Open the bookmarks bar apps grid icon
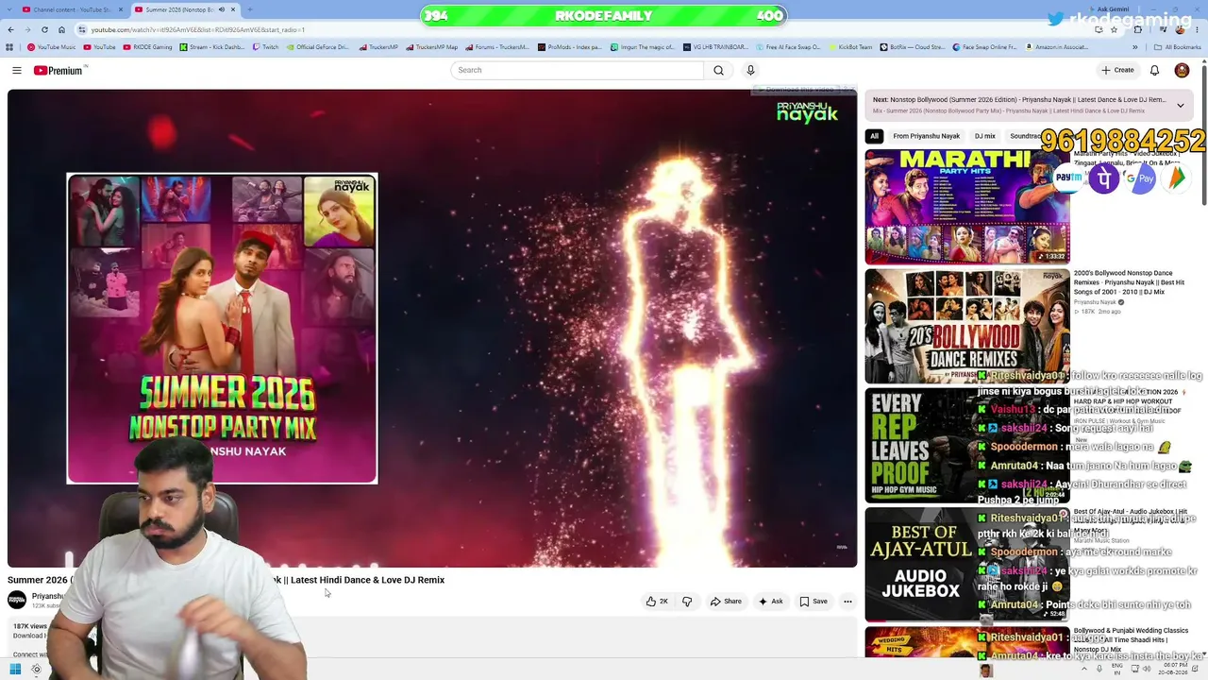This screenshot has width=1208, height=680. tap(10, 47)
